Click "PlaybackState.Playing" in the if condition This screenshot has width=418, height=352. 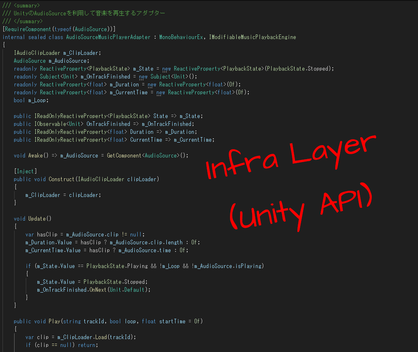pos(117,266)
